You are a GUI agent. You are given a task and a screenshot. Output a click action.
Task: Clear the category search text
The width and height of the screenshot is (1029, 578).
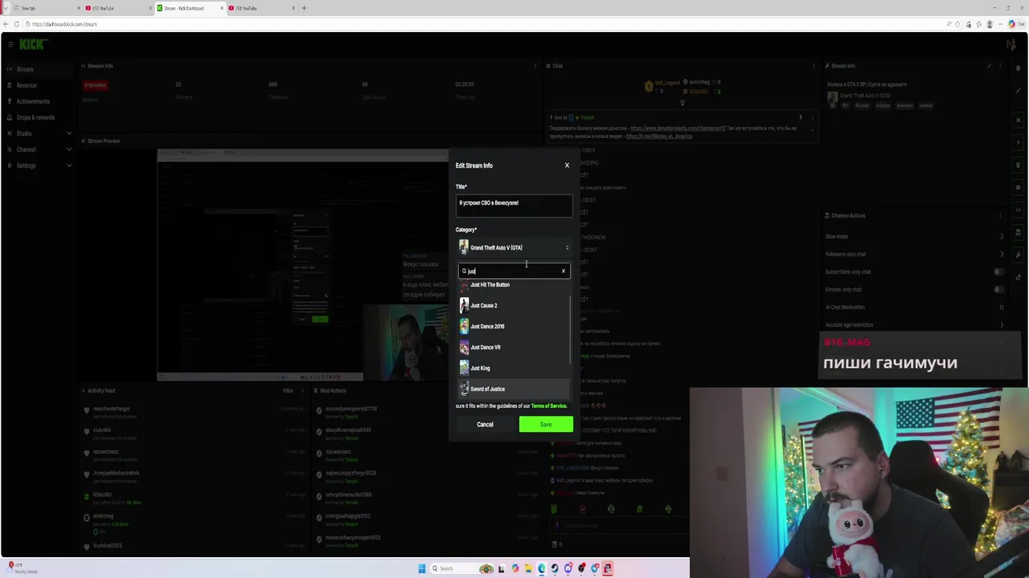point(564,271)
